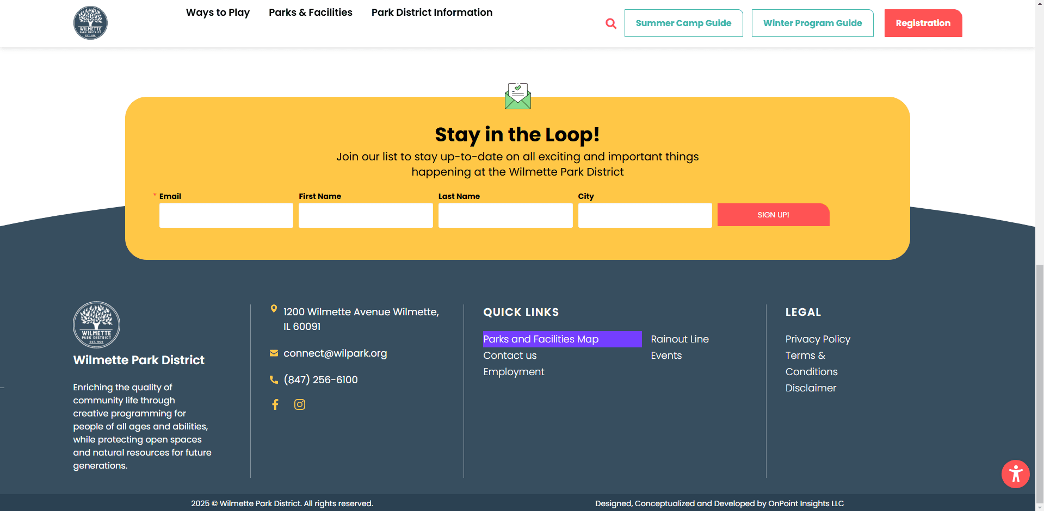Open the Instagram profile icon
Viewport: 1044px width, 511px height.
(300, 404)
